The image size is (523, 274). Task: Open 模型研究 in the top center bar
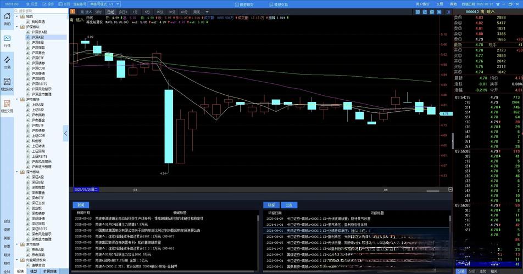244,4
